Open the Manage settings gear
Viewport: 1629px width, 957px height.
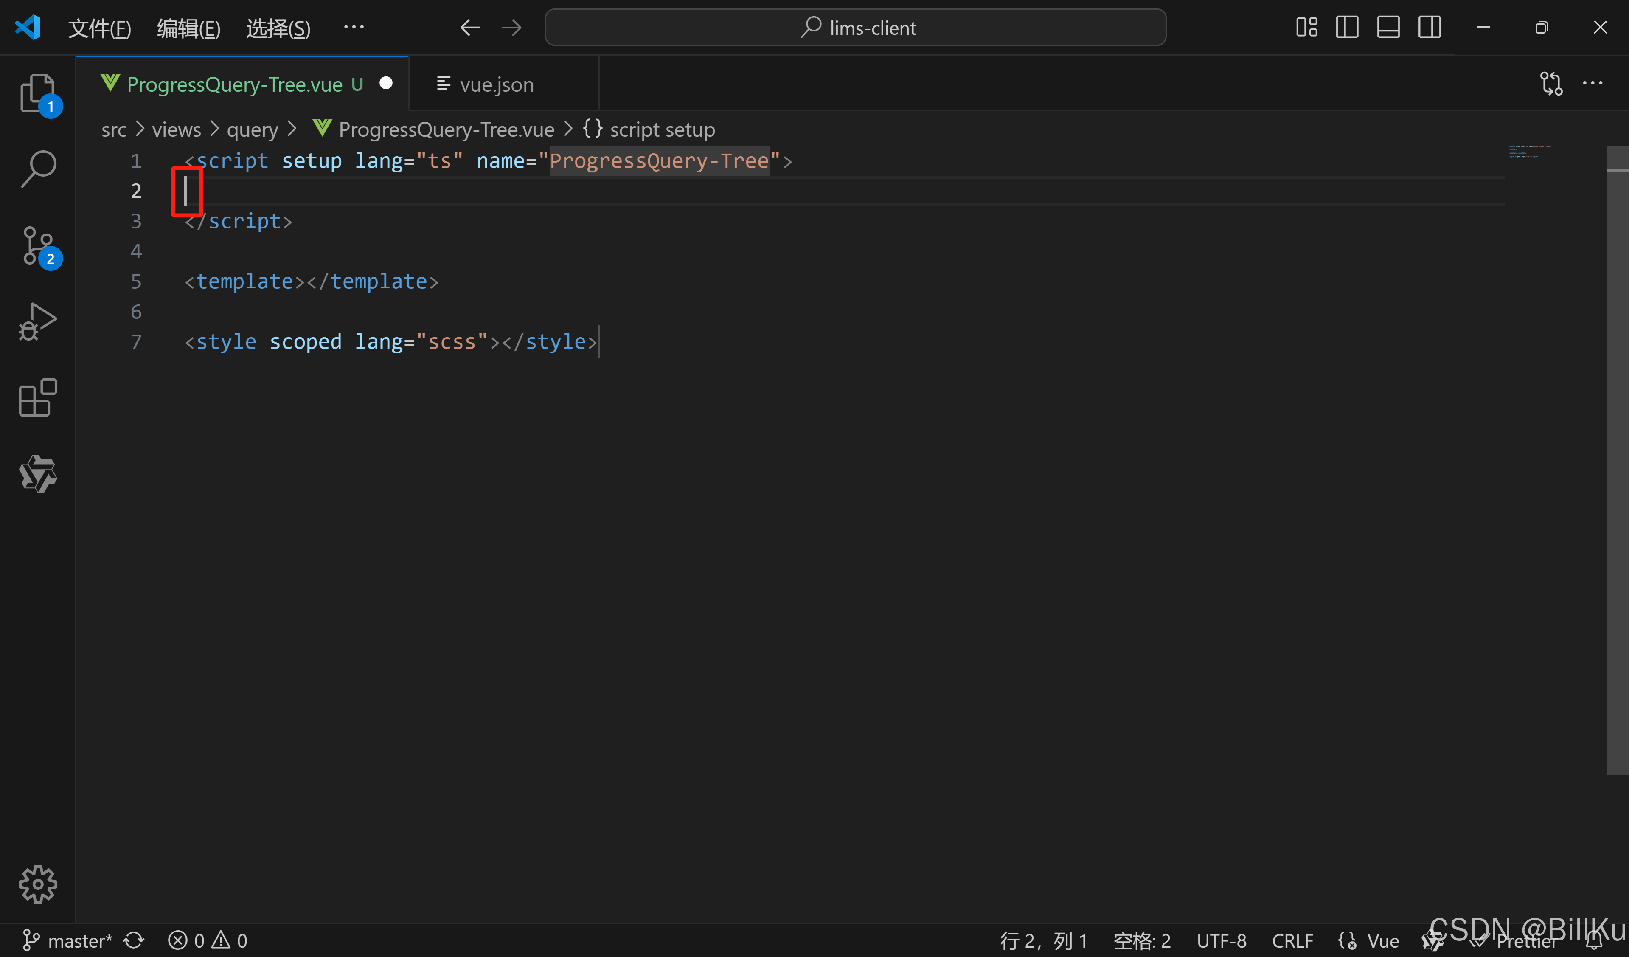tap(37, 884)
